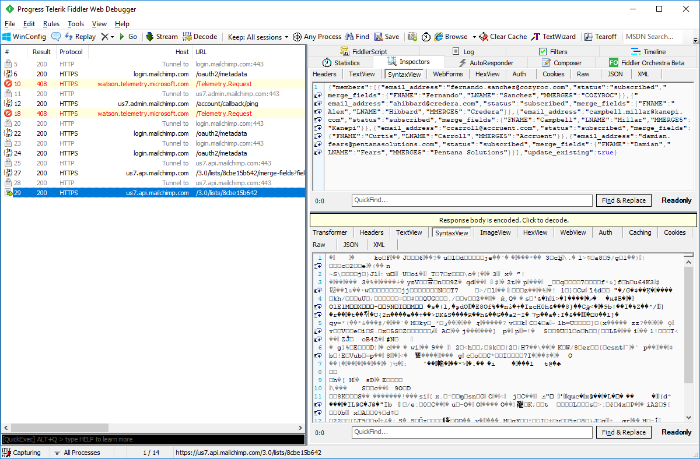The height and width of the screenshot is (459, 700).
Task: Expand the Remove sessions X dropdown arrow
Action: tap(111, 37)
